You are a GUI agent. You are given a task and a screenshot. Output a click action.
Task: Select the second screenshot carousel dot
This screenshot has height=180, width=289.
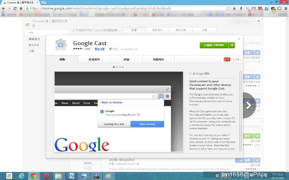[117, 67]
